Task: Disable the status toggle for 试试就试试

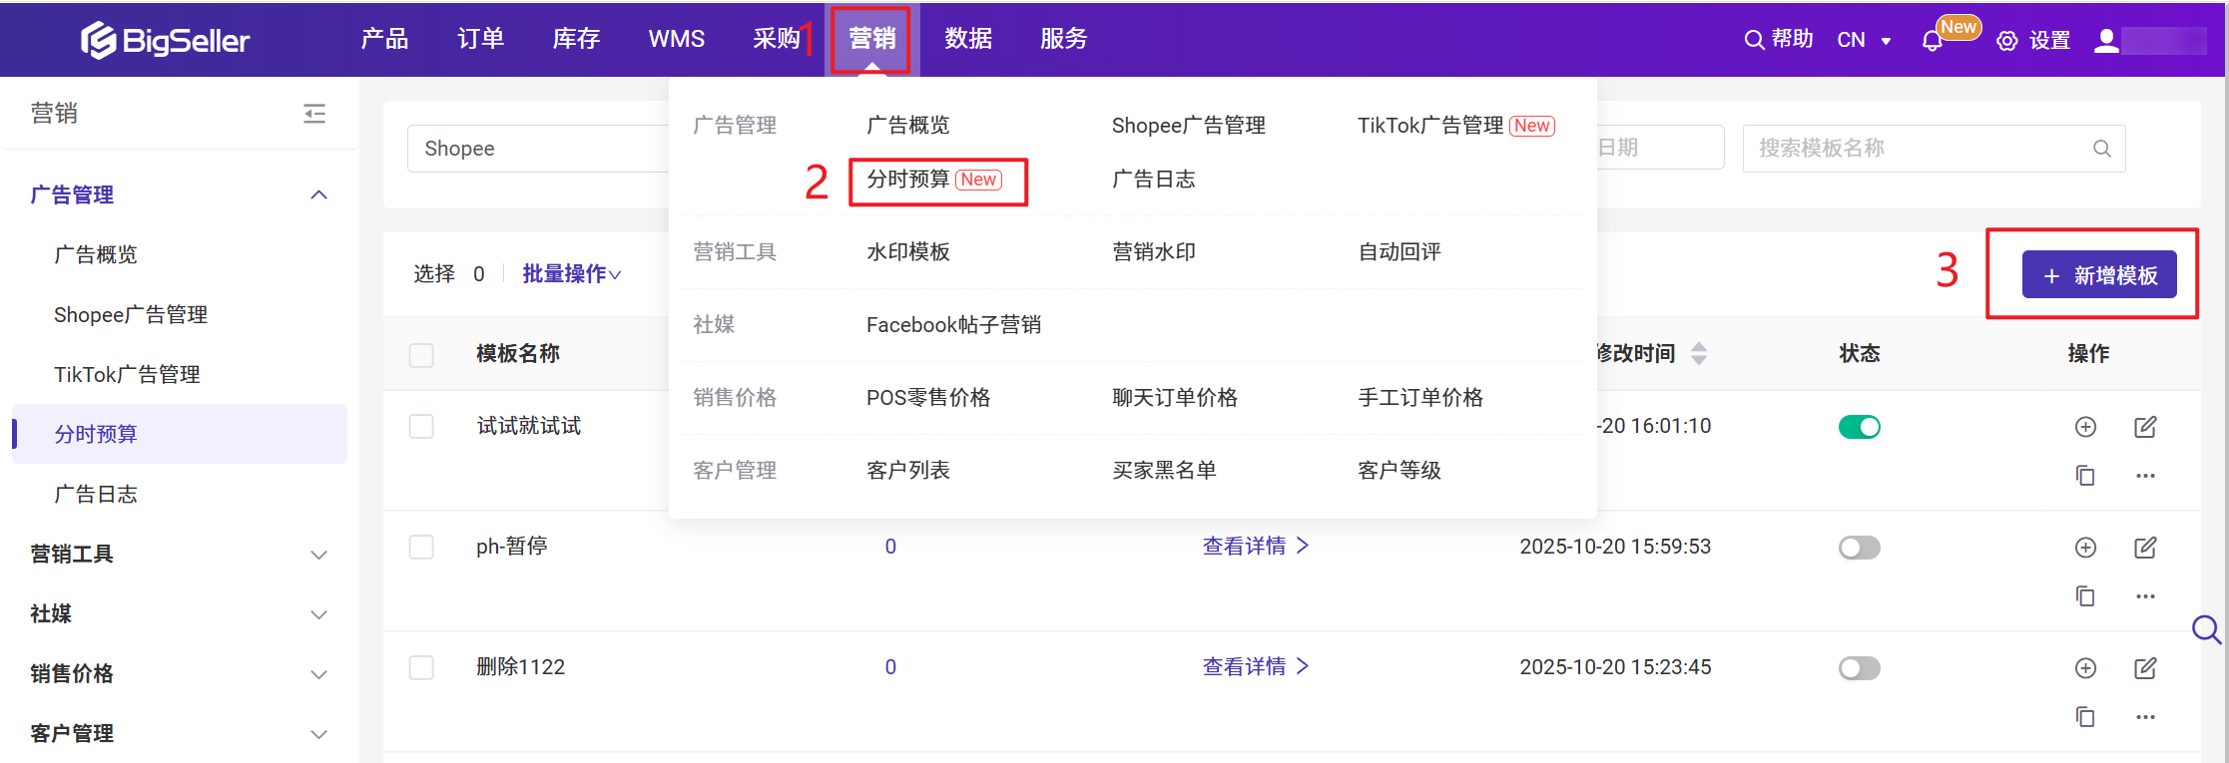Action: pos(1859,427)
